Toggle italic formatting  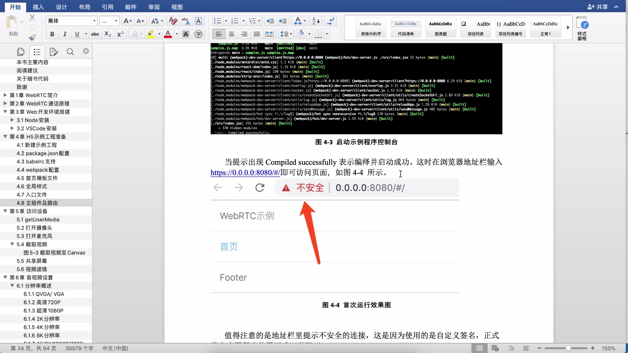coord(64,34)
